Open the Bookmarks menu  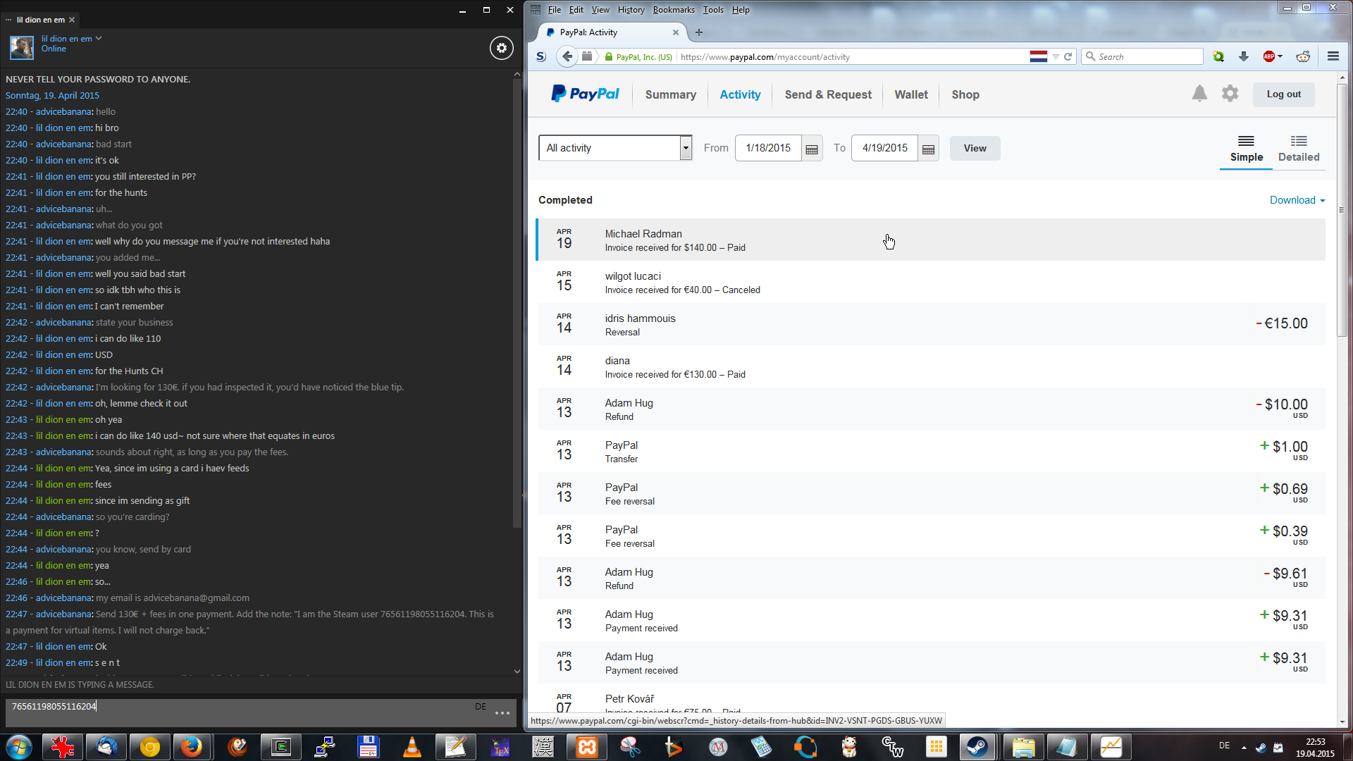pos(673,10)
